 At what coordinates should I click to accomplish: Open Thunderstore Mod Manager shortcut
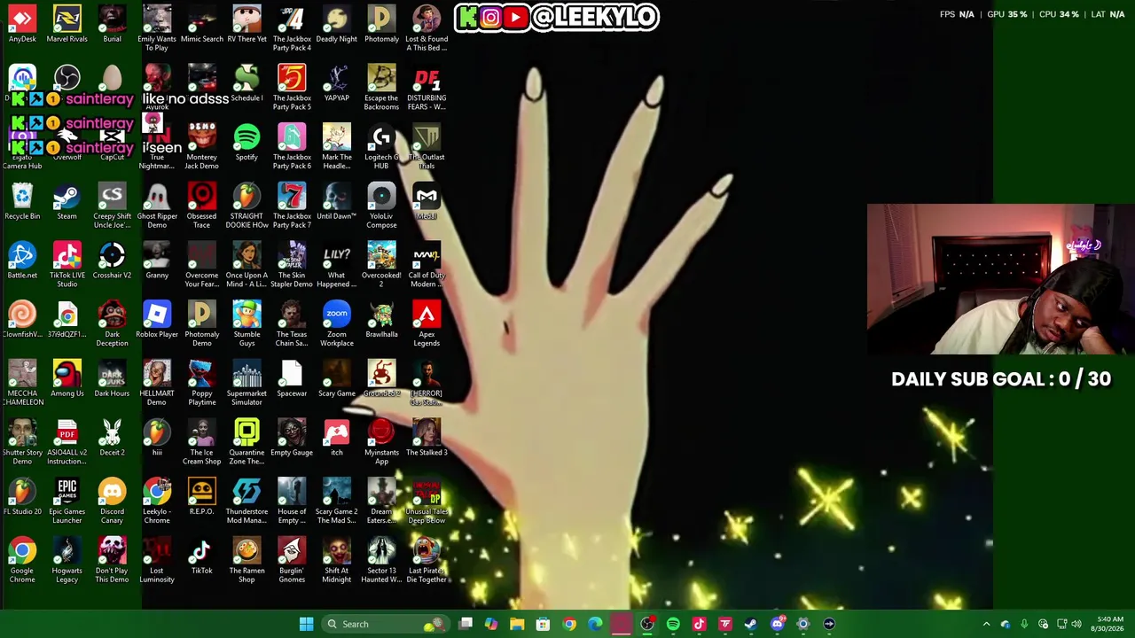247,502
